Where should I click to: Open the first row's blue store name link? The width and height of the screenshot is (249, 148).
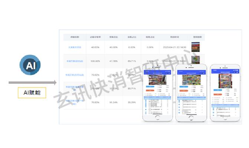point(75,47)
